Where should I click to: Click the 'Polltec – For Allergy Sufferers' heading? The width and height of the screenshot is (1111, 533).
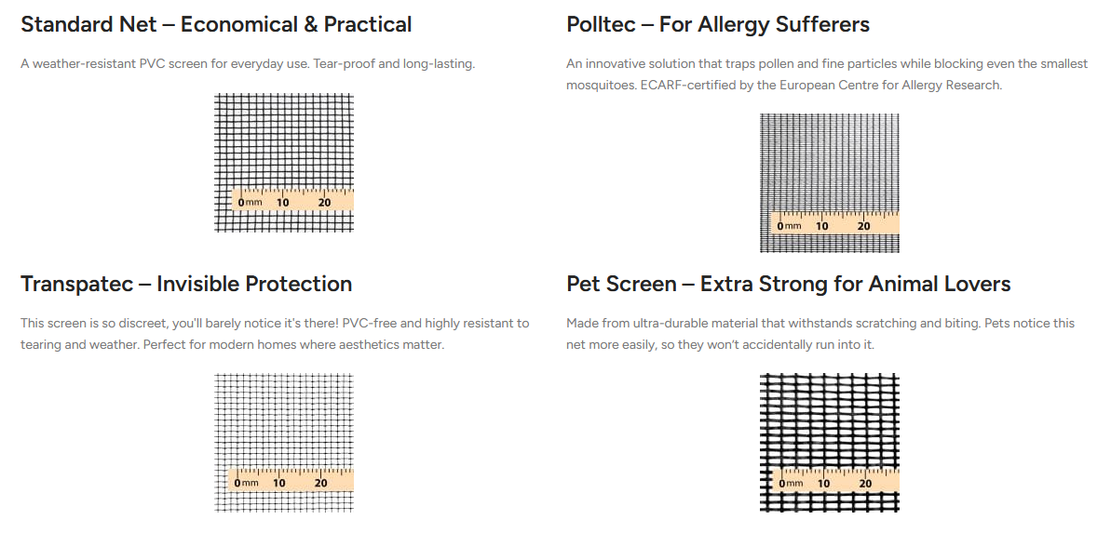(x=718, y=24)
